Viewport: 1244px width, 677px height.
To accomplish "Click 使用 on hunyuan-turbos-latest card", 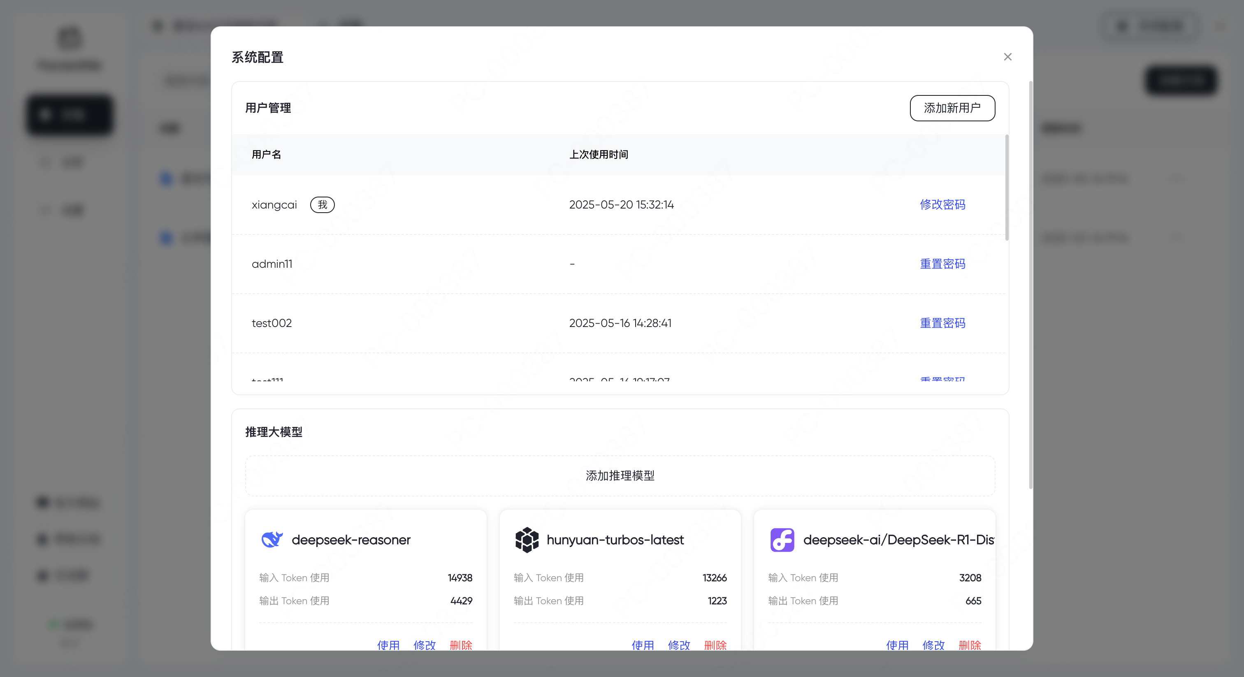I will 643,645.
